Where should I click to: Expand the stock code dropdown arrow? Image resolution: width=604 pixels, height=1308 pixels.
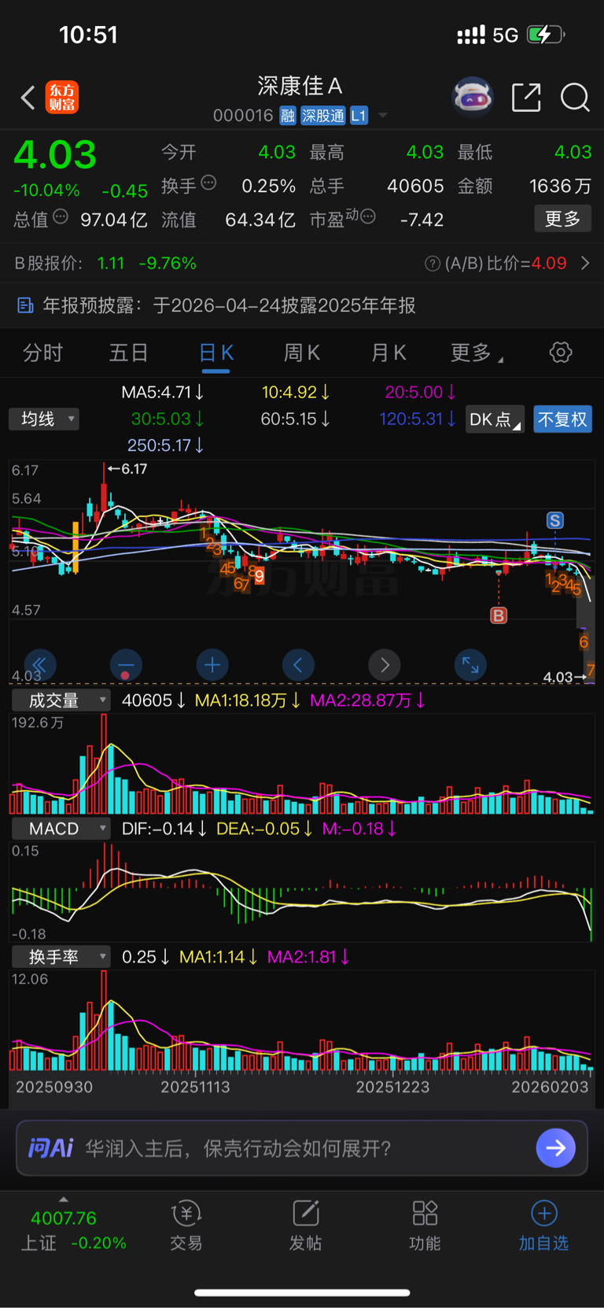tap(383, 116)
